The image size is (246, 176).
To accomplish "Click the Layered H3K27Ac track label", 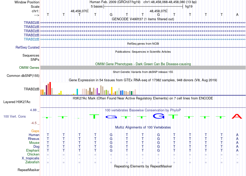I will [x=17, y=102].
